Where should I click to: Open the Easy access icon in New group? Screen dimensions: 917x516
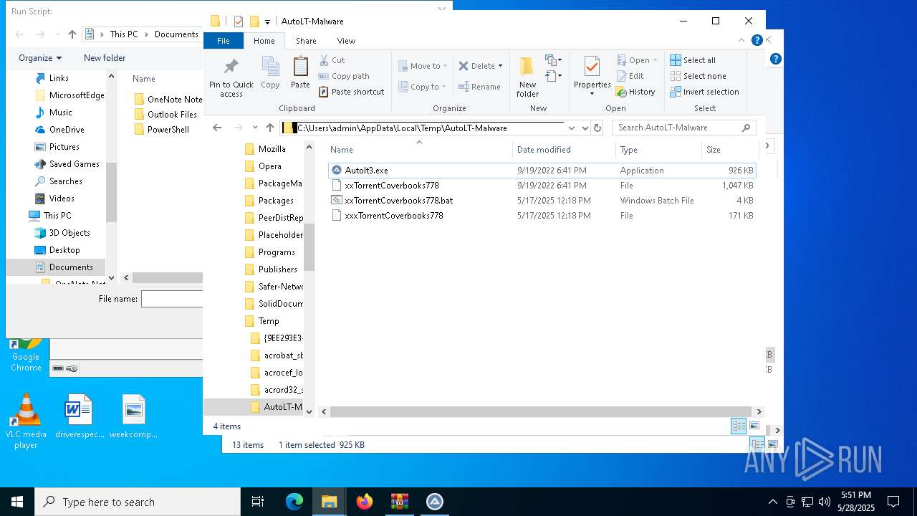pyautogui.click(x=553, y=76)
